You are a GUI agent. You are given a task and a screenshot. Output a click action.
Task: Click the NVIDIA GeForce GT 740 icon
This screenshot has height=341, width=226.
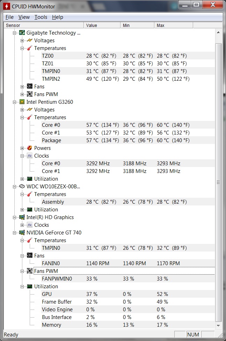tap(22, 233)
